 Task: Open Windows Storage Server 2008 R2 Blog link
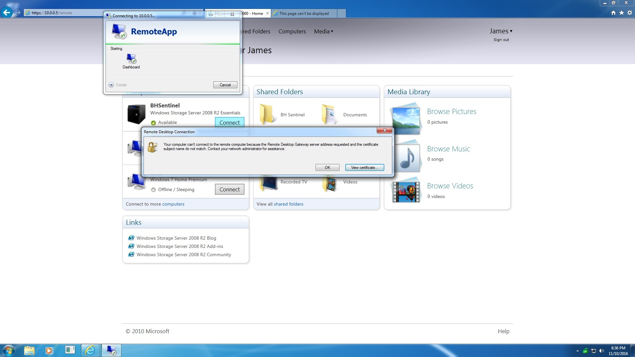pyautogui.click(x=176, y=238)
